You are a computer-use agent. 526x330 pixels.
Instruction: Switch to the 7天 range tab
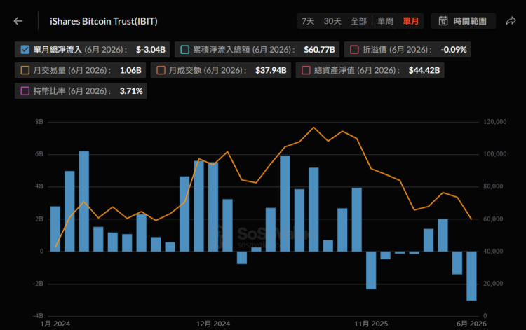[x=308, y=21]
